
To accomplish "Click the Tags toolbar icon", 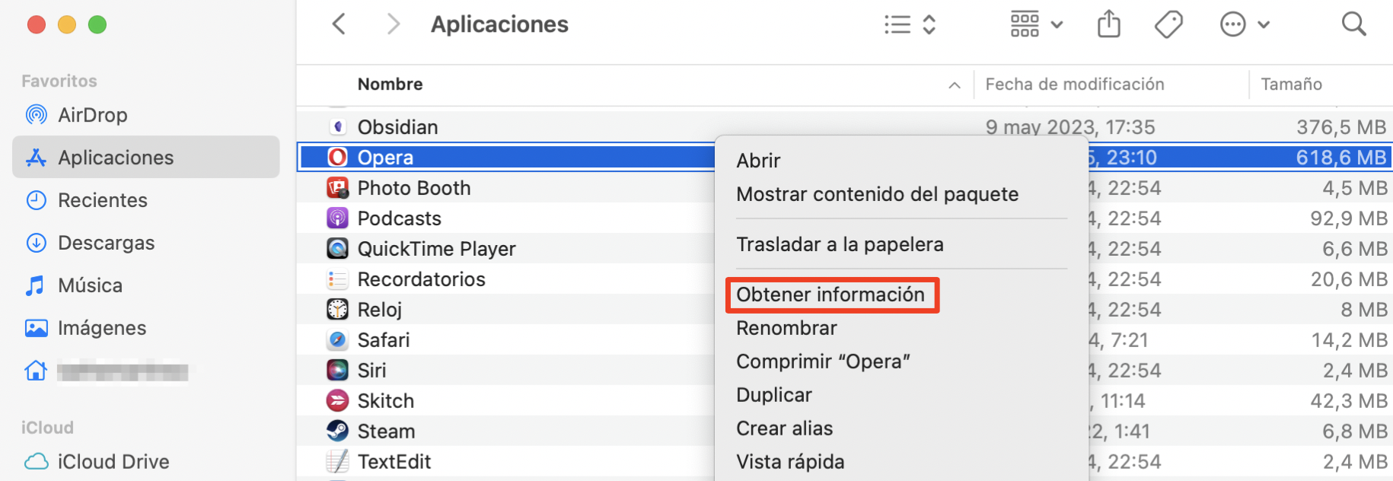I will point(1168,24).
